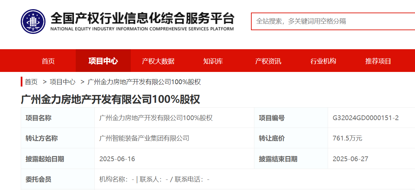Click the platform emblem logo icon

pos(33,21)
